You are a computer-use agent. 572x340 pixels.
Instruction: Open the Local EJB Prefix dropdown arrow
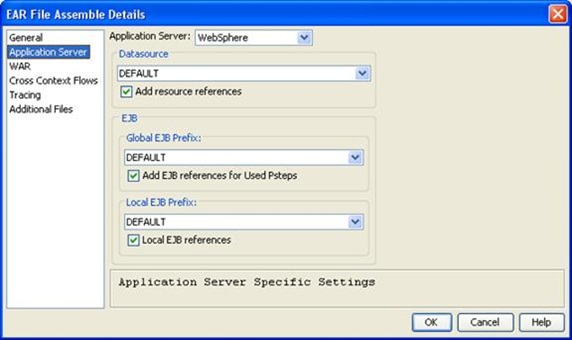tap(355, 222)
